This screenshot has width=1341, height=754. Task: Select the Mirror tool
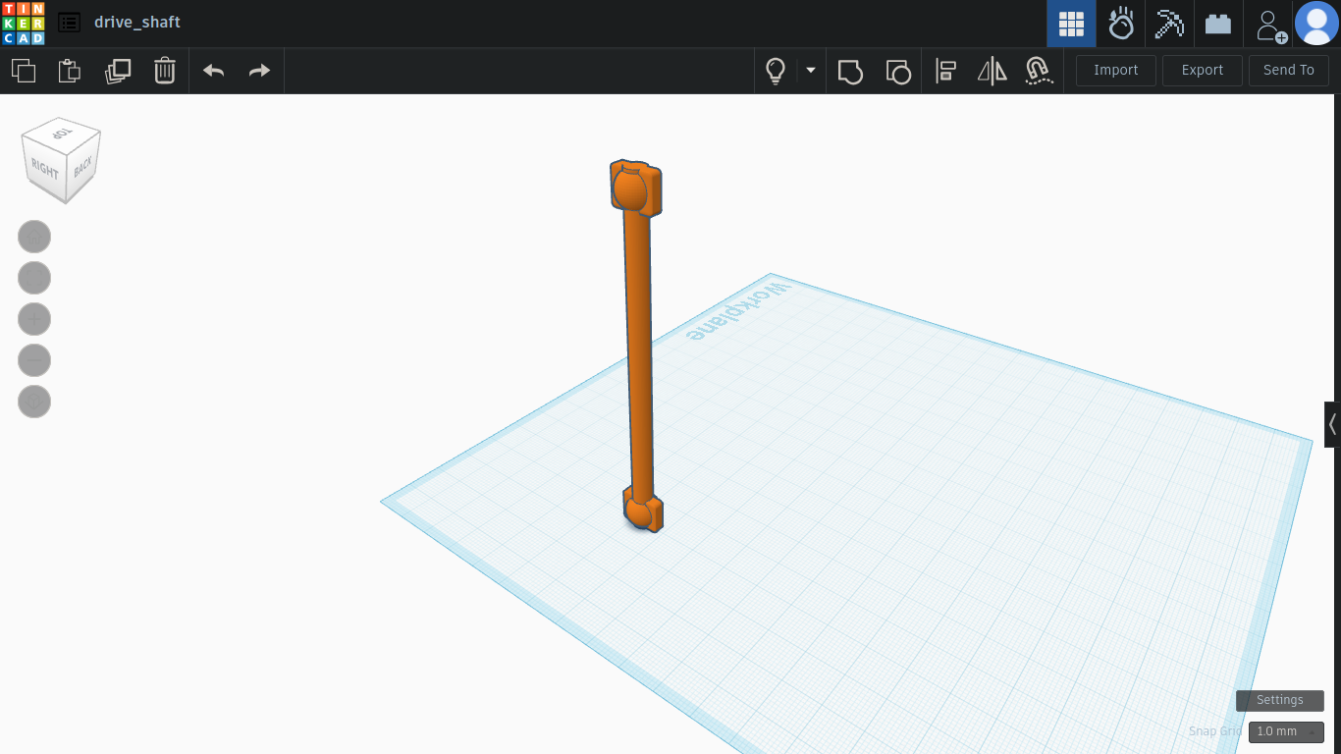point(992,71)
